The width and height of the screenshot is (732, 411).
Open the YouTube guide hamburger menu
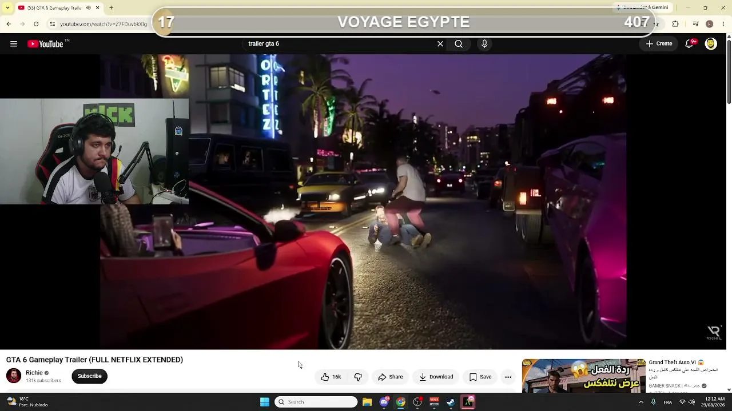(x=14, y=44)
